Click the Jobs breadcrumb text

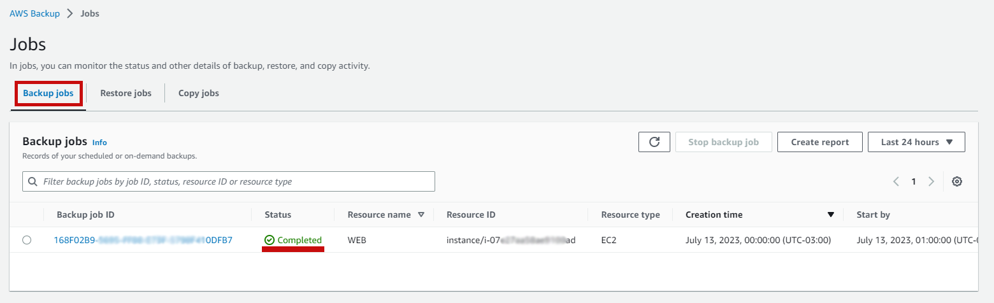90,13
